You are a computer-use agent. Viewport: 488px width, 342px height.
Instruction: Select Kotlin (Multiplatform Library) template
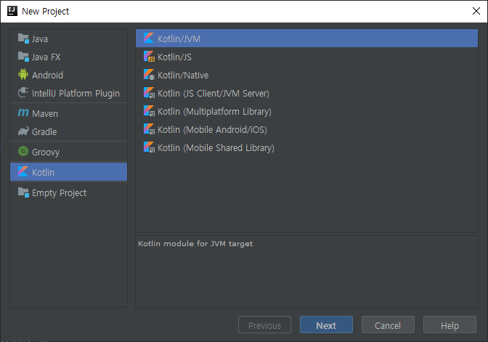pos(306,111)
